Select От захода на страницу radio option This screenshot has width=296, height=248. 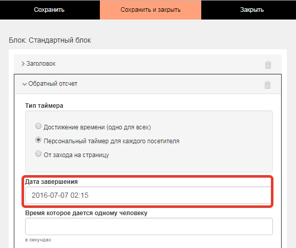point(38,154)
